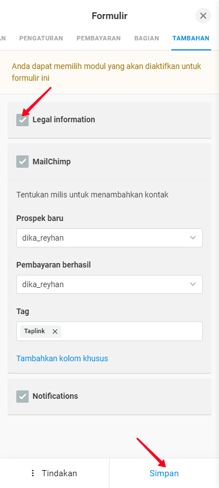Screen dimensions: 219x488
Task: Click the Legal information label
Action: click(x=64, y=119)
